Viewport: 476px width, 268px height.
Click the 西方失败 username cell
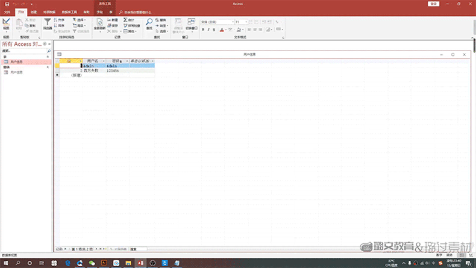[95, 70]
